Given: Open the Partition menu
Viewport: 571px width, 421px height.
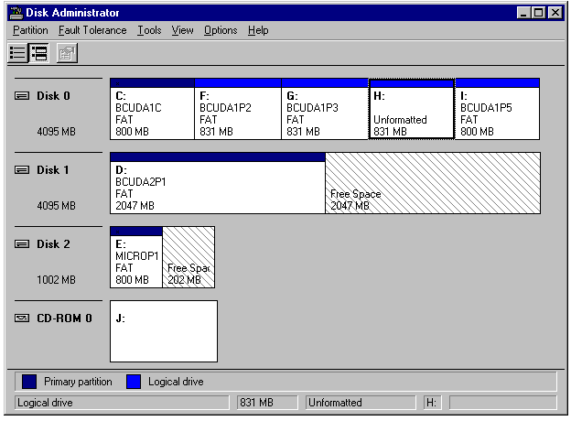Looking at the screenshot, I should coord(30,30).
